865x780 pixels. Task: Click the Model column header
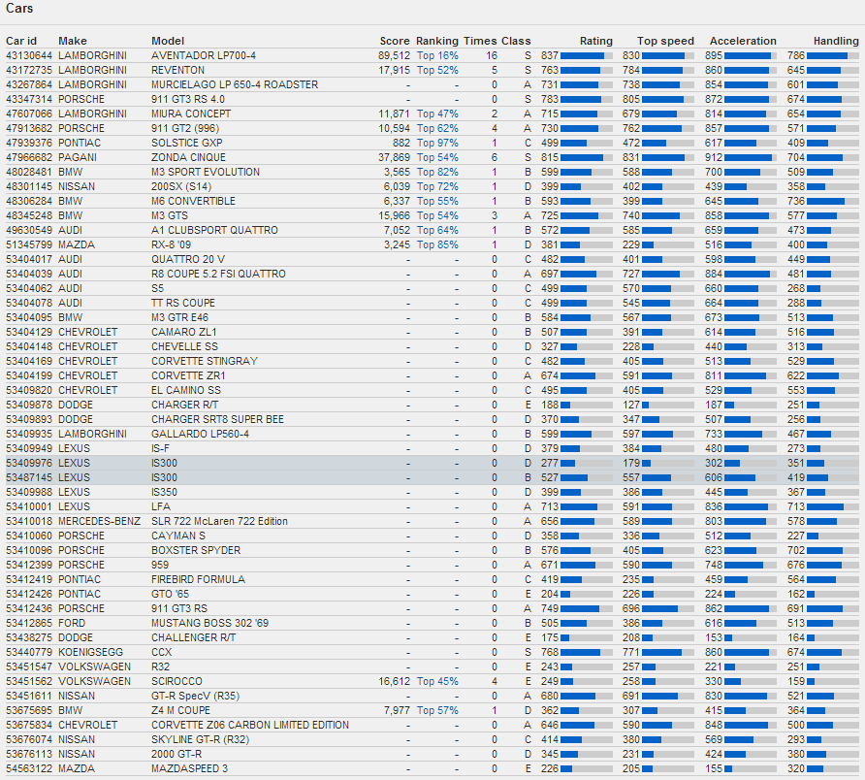pyautogui.click(x=168, y=41)
